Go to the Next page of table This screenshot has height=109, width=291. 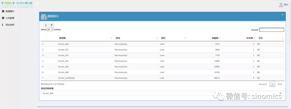pos(280,84)
